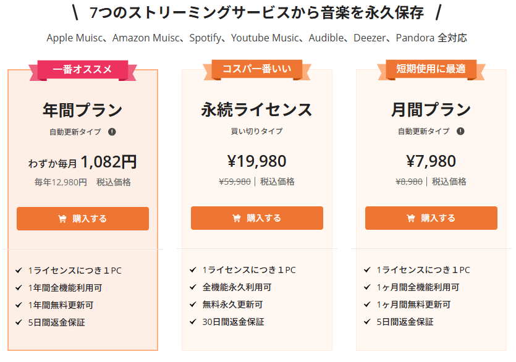Click the 一番オススメ ribbon badge
Viewport: 516px width, 362px height.
point(83,70)
